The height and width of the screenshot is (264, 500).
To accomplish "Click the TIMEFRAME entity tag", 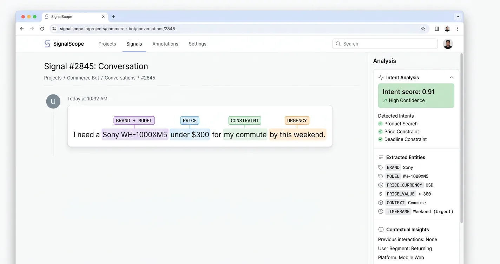I will click(x=398, y=211).
